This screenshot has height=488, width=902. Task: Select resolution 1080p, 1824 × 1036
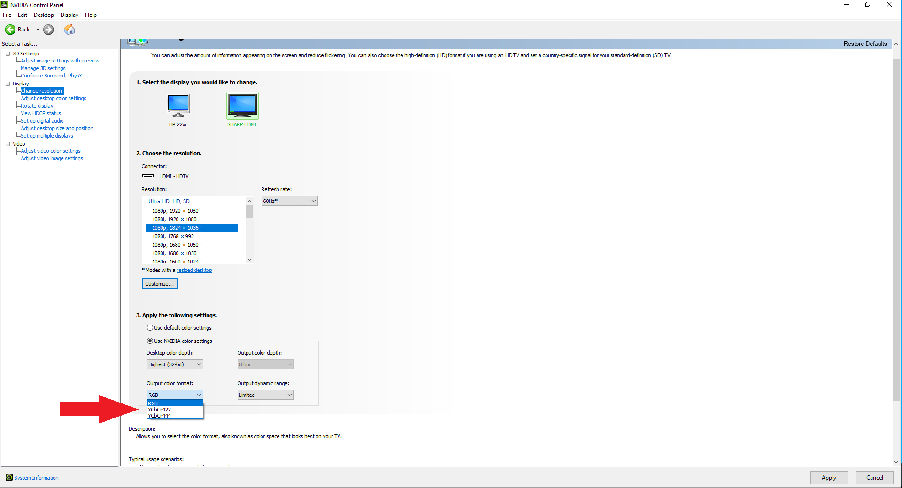point(192,228)
